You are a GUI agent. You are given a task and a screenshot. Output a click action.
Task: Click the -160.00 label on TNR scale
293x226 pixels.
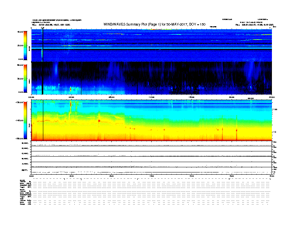tap(20, 138)
